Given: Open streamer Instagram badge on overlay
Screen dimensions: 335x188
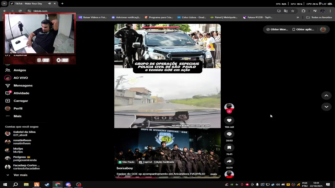Looking at the screenshot, I should pyautogui.click(x=43, y=60).
